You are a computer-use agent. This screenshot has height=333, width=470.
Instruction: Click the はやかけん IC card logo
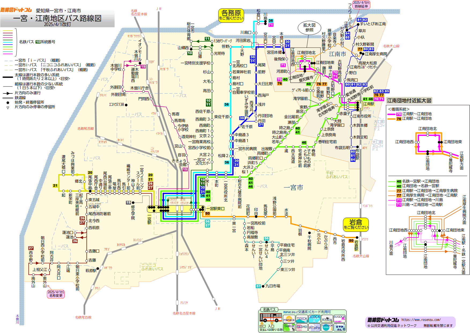pyautogui.click(x=339, y=327)
